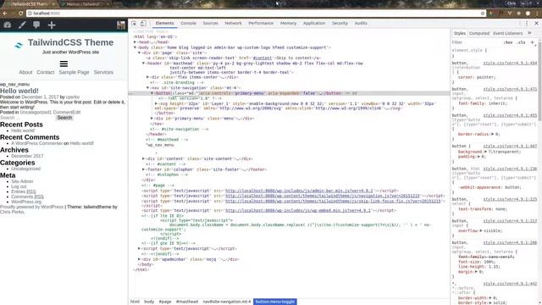542x305 pixels.
Task: Expand the div#wpadminbar node
Action: pos(139,259)
